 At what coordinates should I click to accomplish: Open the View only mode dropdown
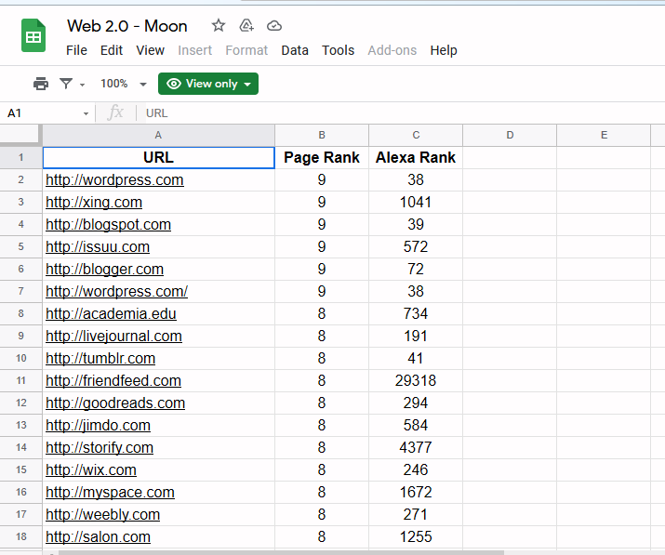pyautogui.click(x=208, y=84)
